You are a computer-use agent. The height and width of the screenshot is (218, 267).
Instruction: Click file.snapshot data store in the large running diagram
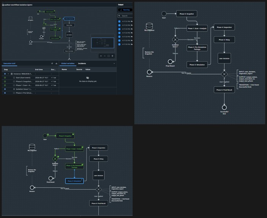32,146
